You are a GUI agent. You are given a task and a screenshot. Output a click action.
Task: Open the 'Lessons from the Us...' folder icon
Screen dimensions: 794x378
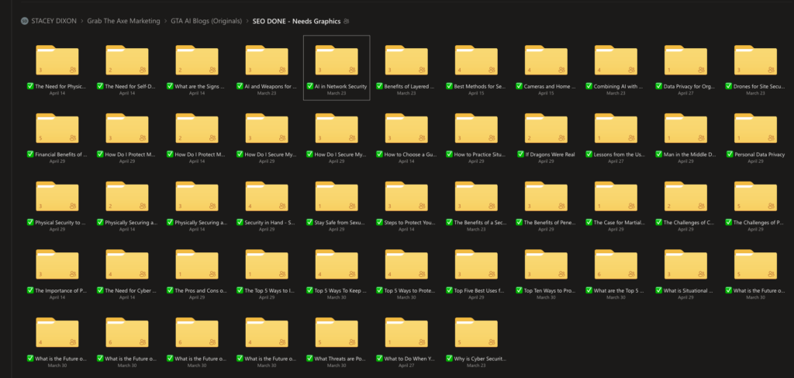[616, 129]
